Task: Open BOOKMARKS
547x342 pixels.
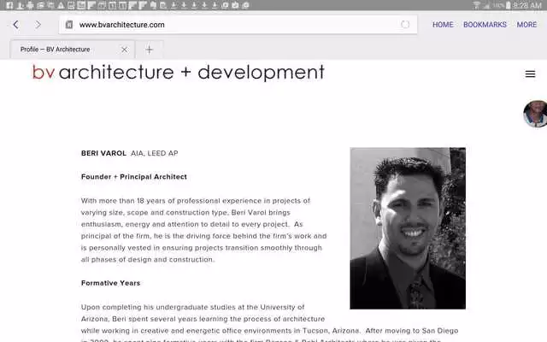Action: (x=485, y=25)
